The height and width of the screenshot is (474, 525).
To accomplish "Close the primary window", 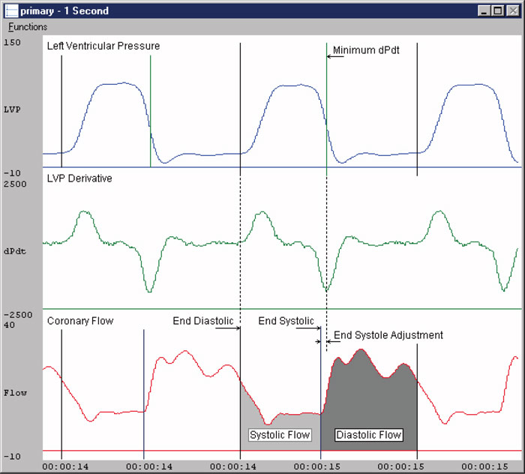I will click(511, 11).
